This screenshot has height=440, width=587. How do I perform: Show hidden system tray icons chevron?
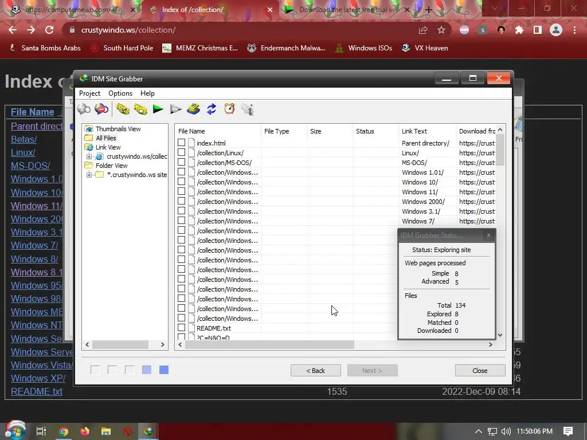pyautogui.click(x=478, y=431)
